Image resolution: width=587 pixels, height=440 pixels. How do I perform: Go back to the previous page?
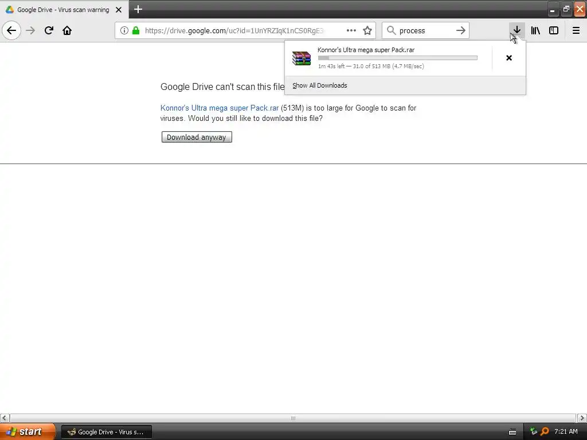[x=11, y=30]
